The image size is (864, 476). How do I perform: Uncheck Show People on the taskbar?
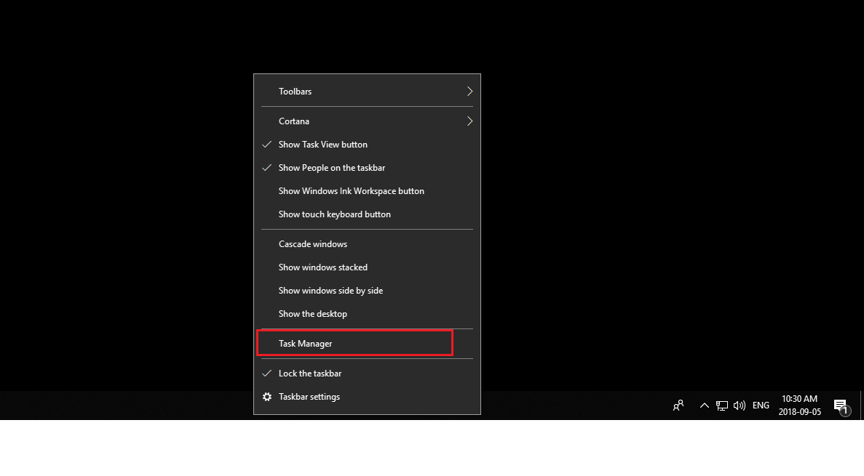point(367,168)
